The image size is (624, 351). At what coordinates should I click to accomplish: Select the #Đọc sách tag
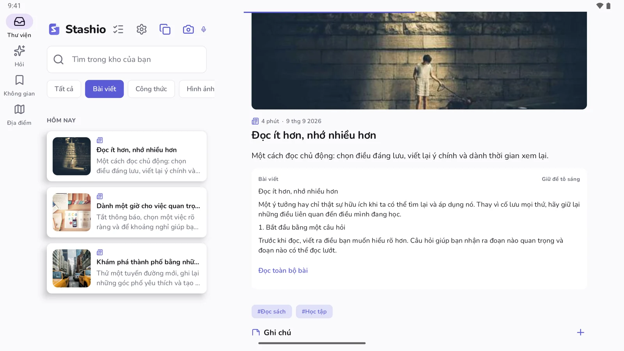(x=271, y=312)
